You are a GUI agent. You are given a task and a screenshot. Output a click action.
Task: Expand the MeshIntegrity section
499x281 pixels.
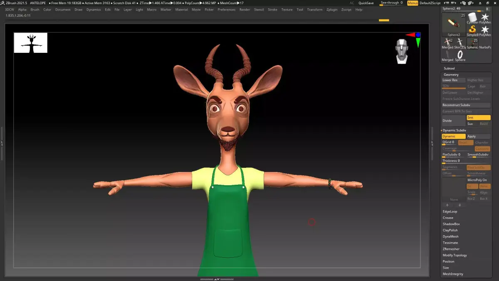[x=453, y=274]
